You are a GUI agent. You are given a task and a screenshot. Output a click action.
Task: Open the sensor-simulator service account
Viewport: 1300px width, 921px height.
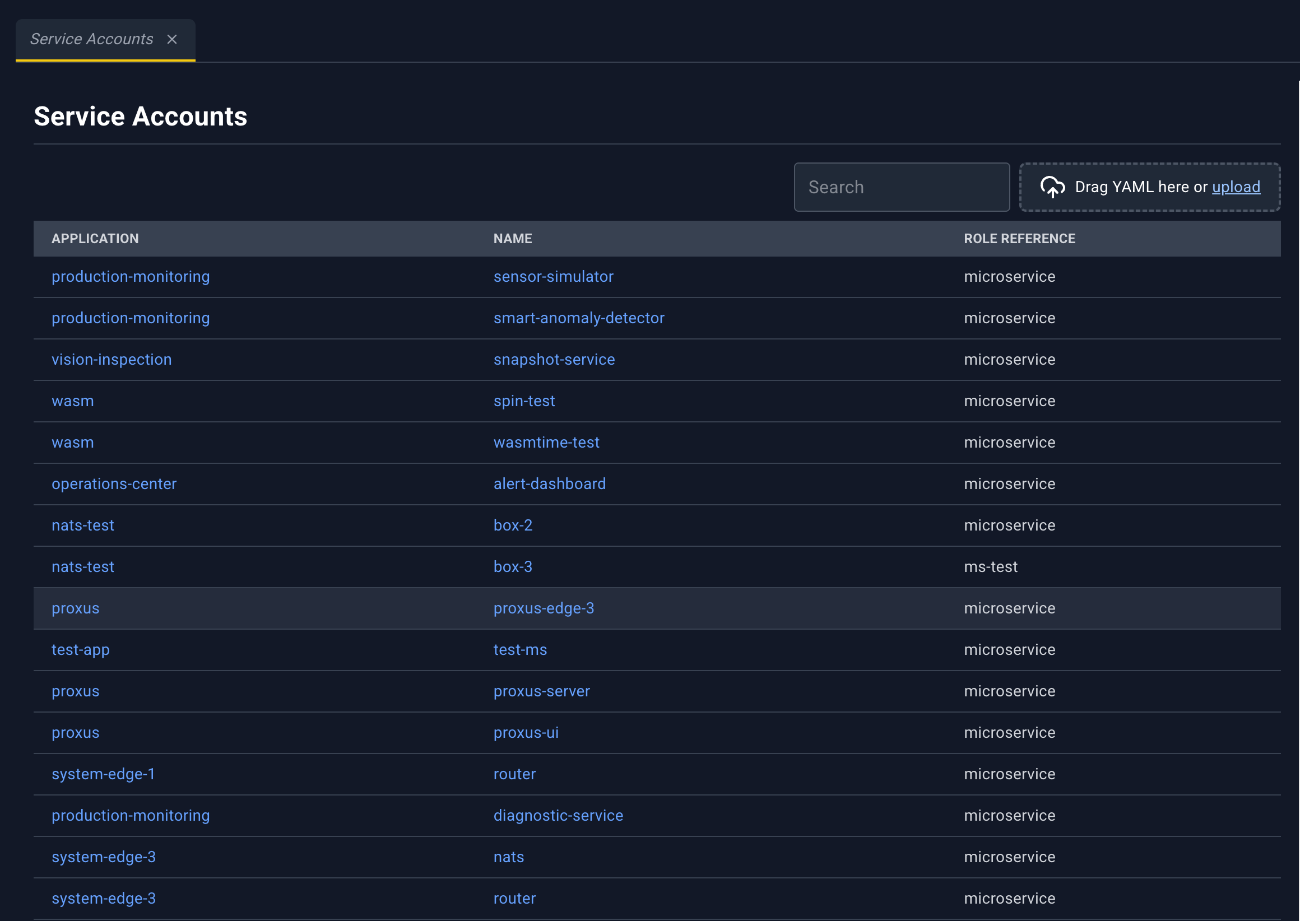(553, 277)
